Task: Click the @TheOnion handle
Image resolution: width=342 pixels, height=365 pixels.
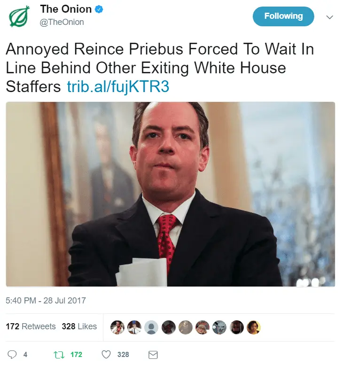Action: click(x=62, y=22)
